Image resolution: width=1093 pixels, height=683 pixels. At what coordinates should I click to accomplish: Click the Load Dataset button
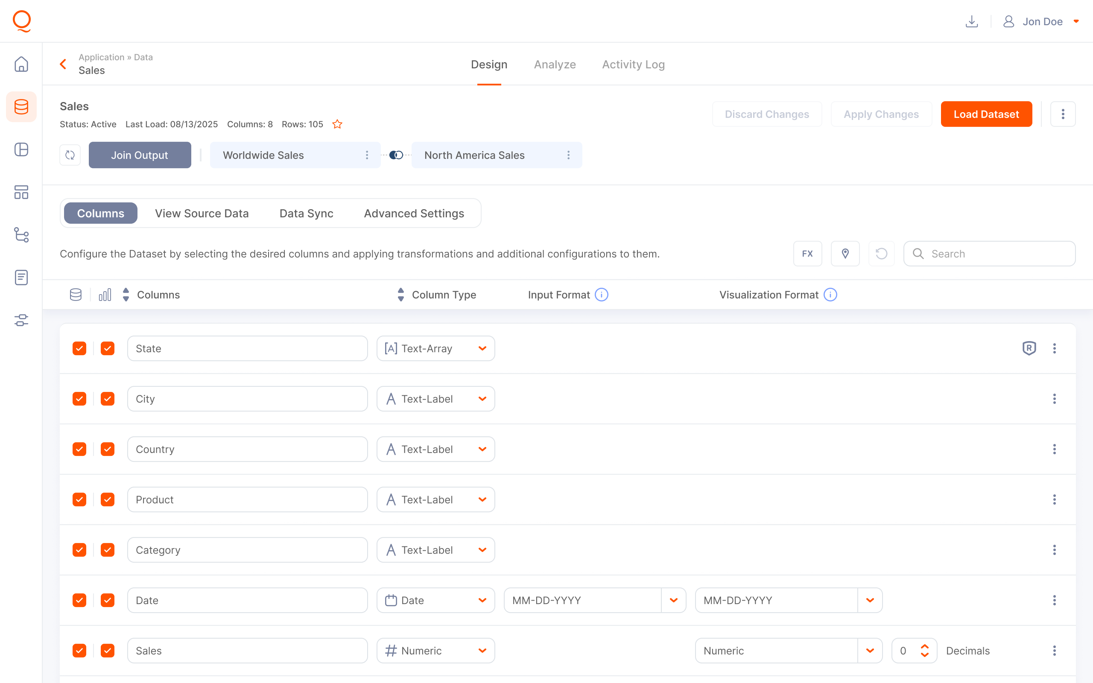click(986, 114)
